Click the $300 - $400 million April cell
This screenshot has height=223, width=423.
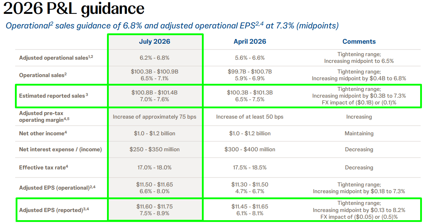(x=250, y=149)
